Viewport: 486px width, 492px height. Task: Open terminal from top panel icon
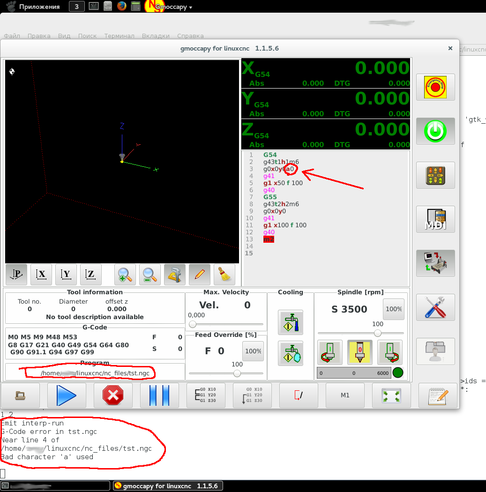coord(94,6)
